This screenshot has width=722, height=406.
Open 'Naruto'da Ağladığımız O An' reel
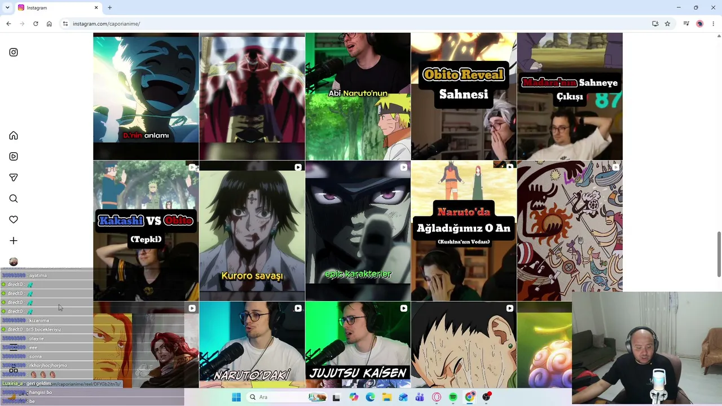tap(464, 231)
